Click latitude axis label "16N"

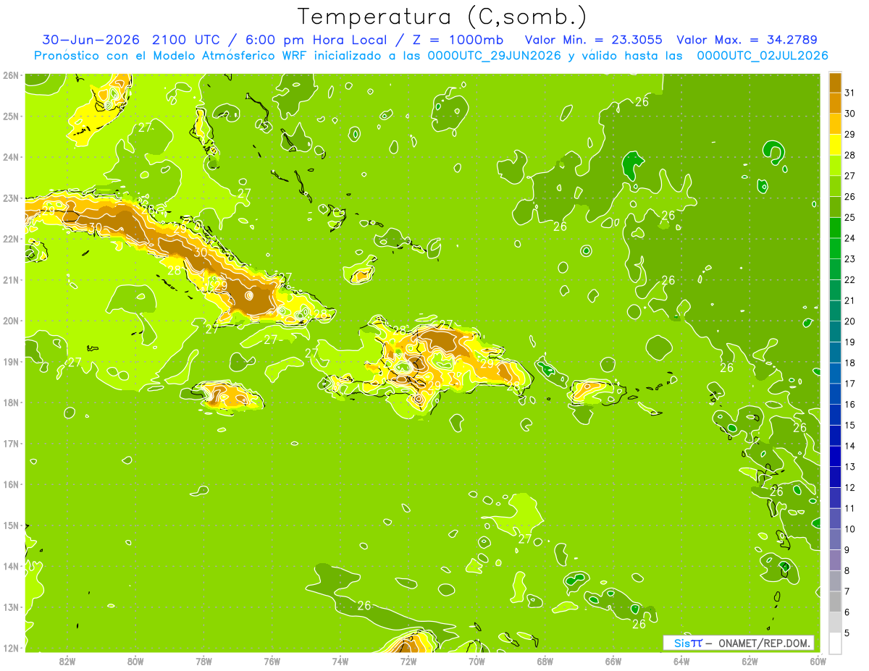click(x=11, y=484)
